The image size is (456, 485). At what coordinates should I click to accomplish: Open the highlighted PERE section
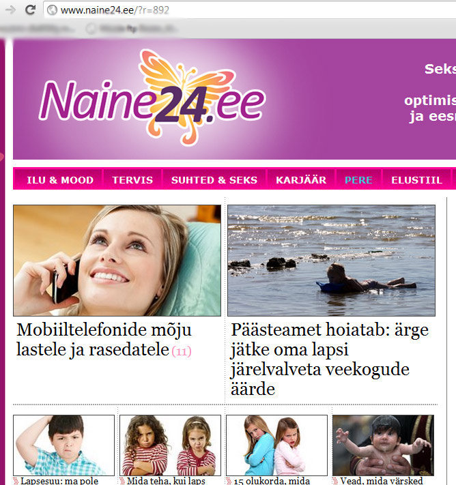(358, 180)
